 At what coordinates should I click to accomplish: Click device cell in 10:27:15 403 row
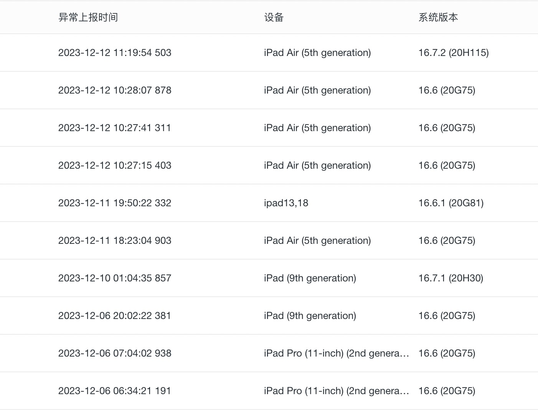317,165
